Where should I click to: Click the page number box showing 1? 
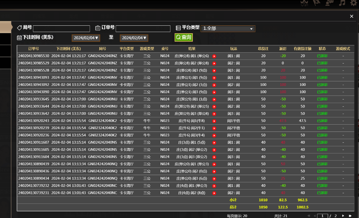point(322,216)
